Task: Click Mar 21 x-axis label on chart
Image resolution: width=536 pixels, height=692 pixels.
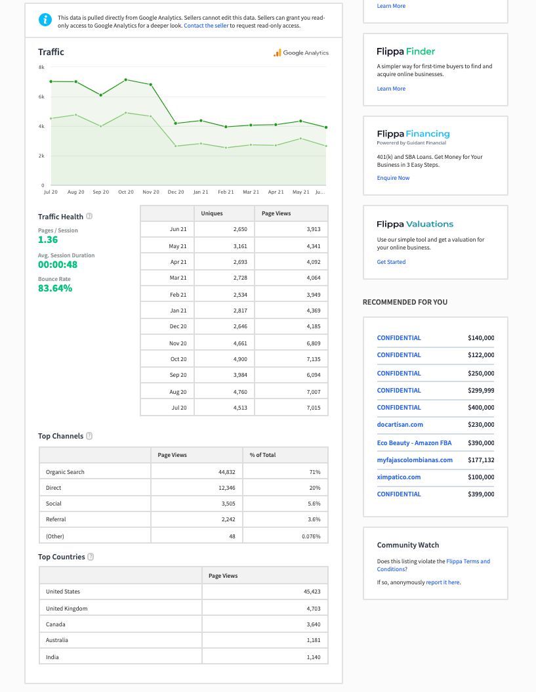Action: (x=251, y=192)
